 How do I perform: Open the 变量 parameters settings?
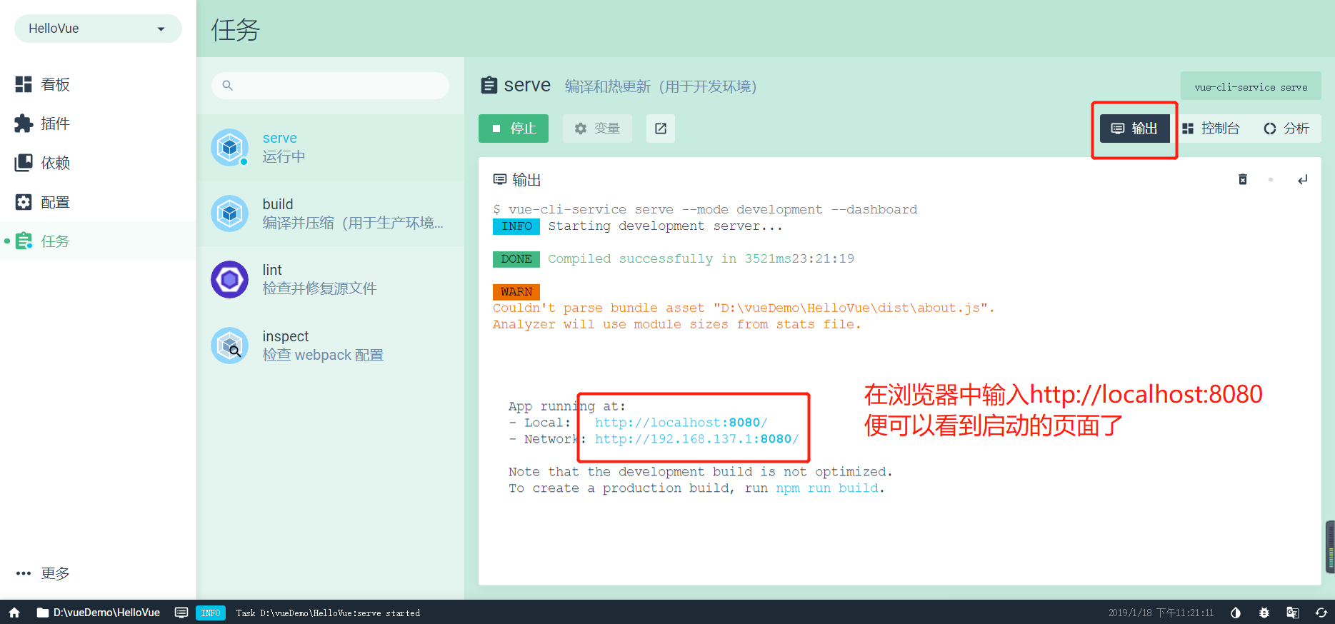(x=597, y=129)
